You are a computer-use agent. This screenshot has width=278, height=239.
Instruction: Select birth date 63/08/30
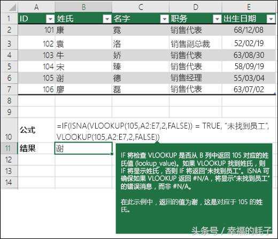point(249,55)
